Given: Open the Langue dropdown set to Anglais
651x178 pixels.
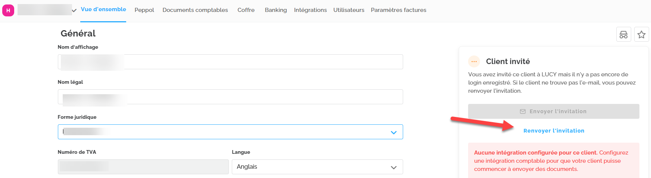Looking at the screenshot, I should (317, 167).
